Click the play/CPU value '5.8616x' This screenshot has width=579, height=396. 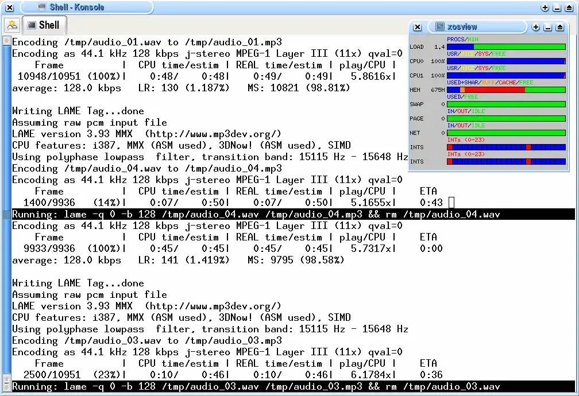(370, 76)
